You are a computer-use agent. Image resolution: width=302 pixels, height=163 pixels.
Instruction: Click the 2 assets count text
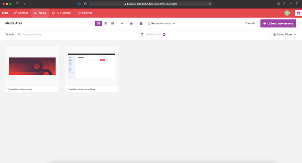tap(250, 23)
